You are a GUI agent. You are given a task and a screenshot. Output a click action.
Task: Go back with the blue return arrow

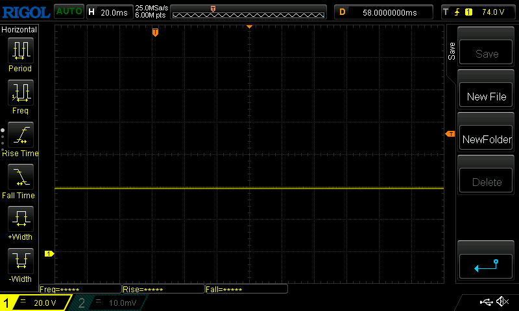(486, 266)
